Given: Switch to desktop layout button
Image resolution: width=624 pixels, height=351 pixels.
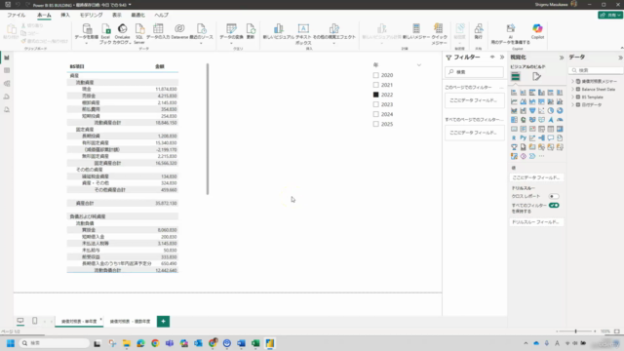Looking at the screenshot, I should [x=20, y=321].
